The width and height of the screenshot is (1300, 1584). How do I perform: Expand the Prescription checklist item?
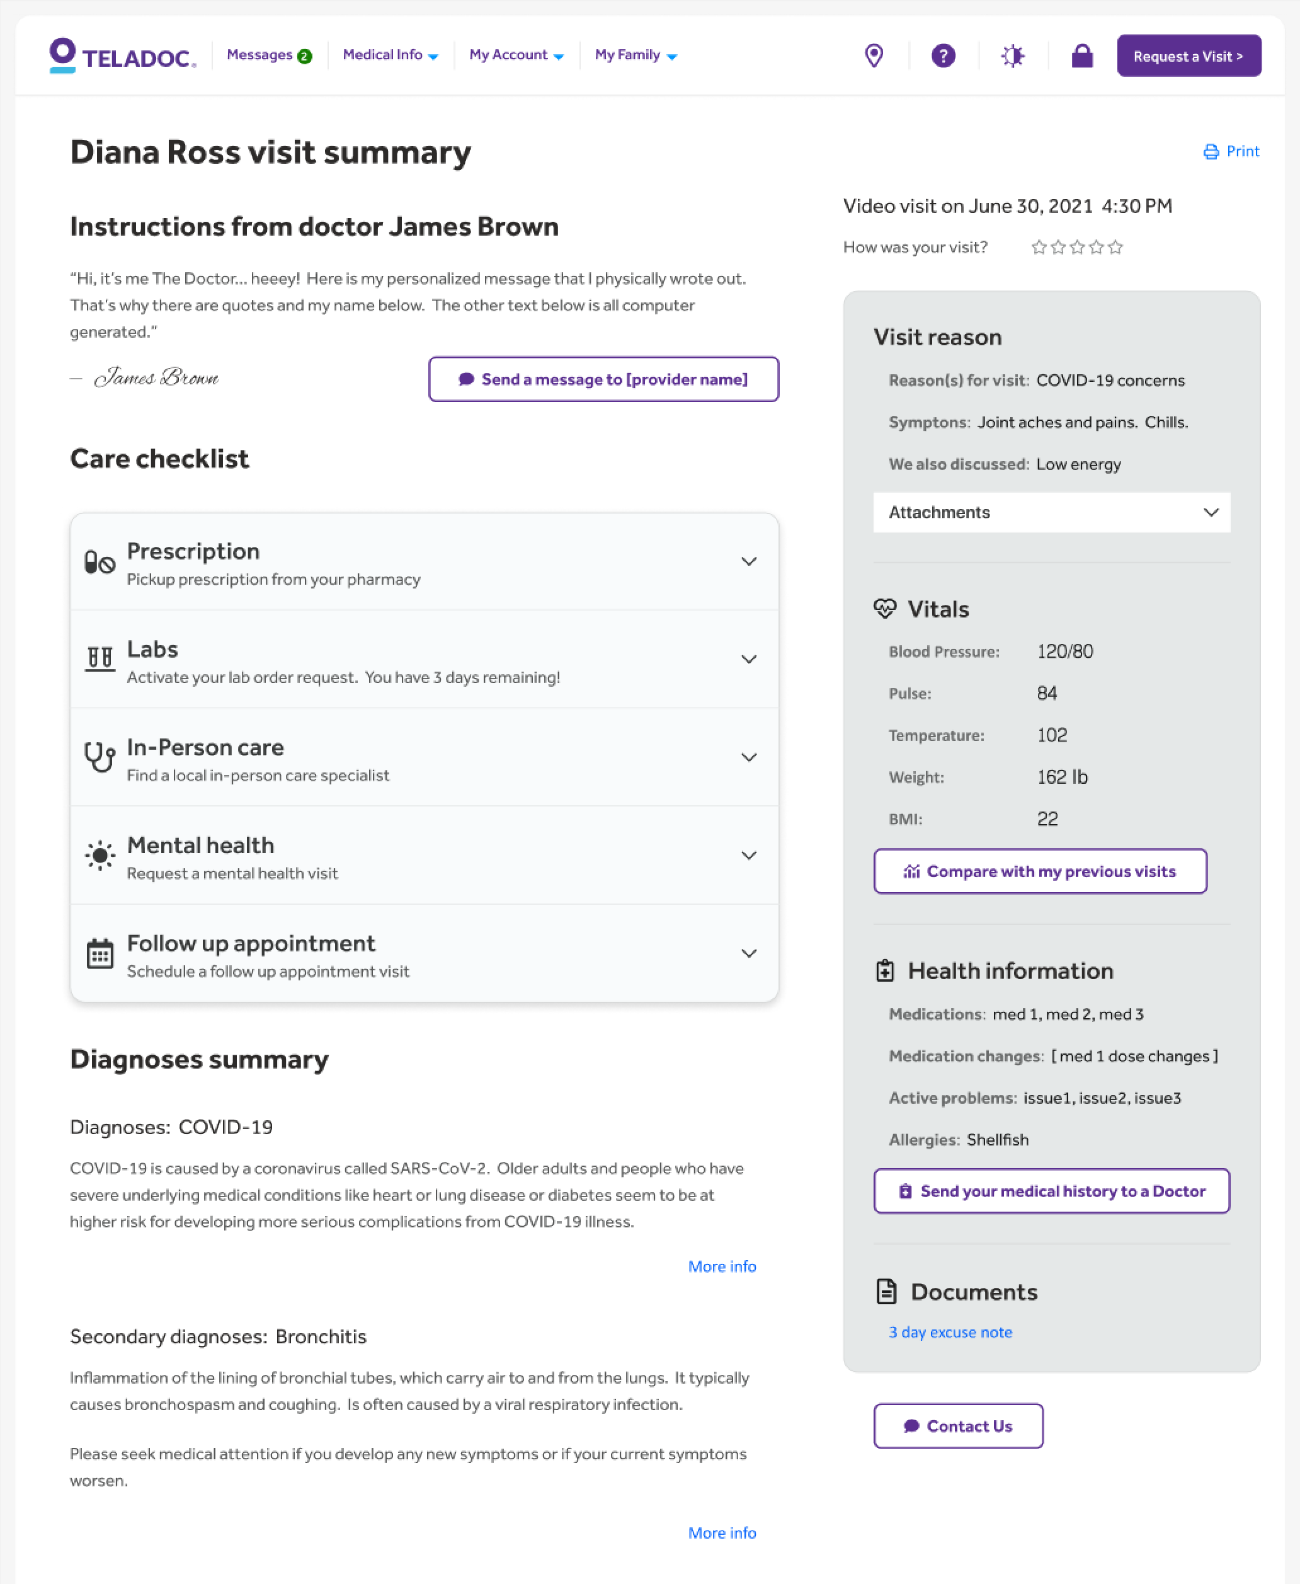749,560
